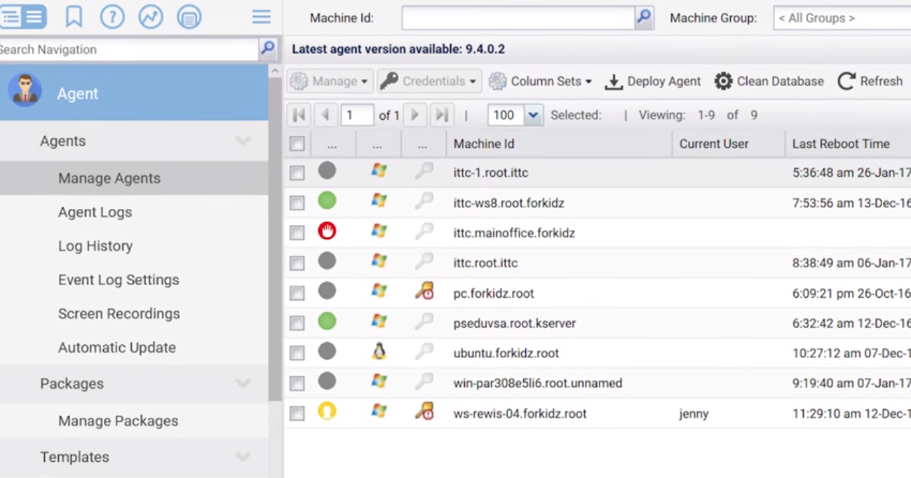The height and width of the screenshot is (478, 911).
Task: Open the Manage dropdown menu
Action: [329, 81]
